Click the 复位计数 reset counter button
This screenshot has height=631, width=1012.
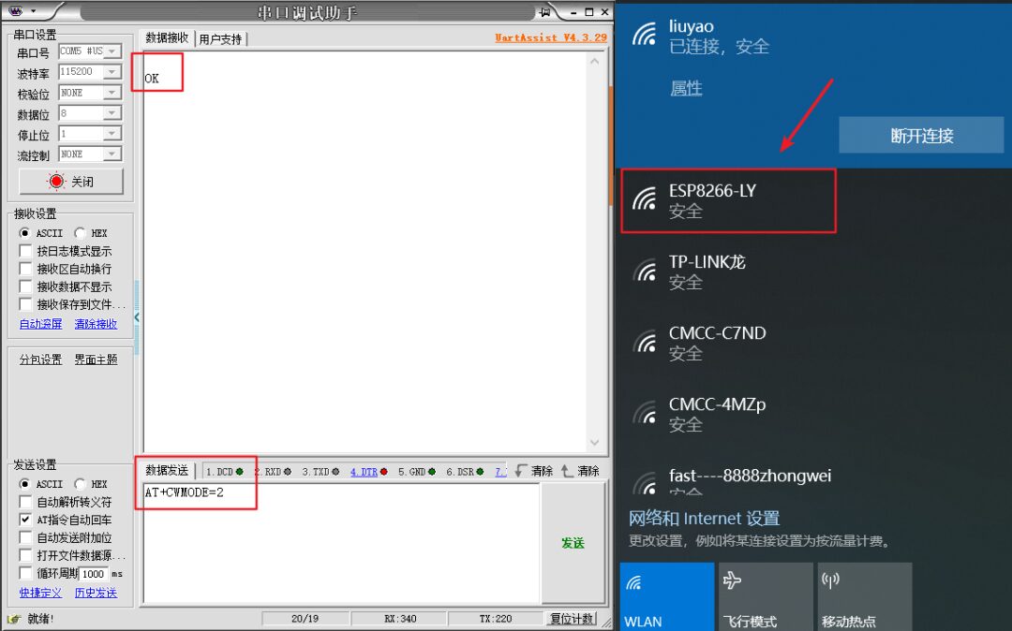572,619
